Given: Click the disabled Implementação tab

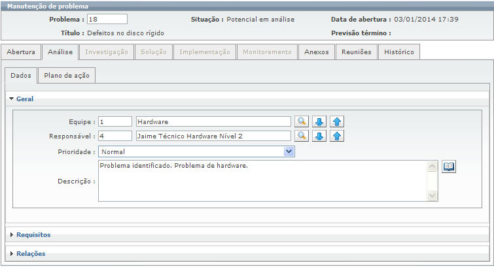Looking at the screenshot, I should 205,52.
